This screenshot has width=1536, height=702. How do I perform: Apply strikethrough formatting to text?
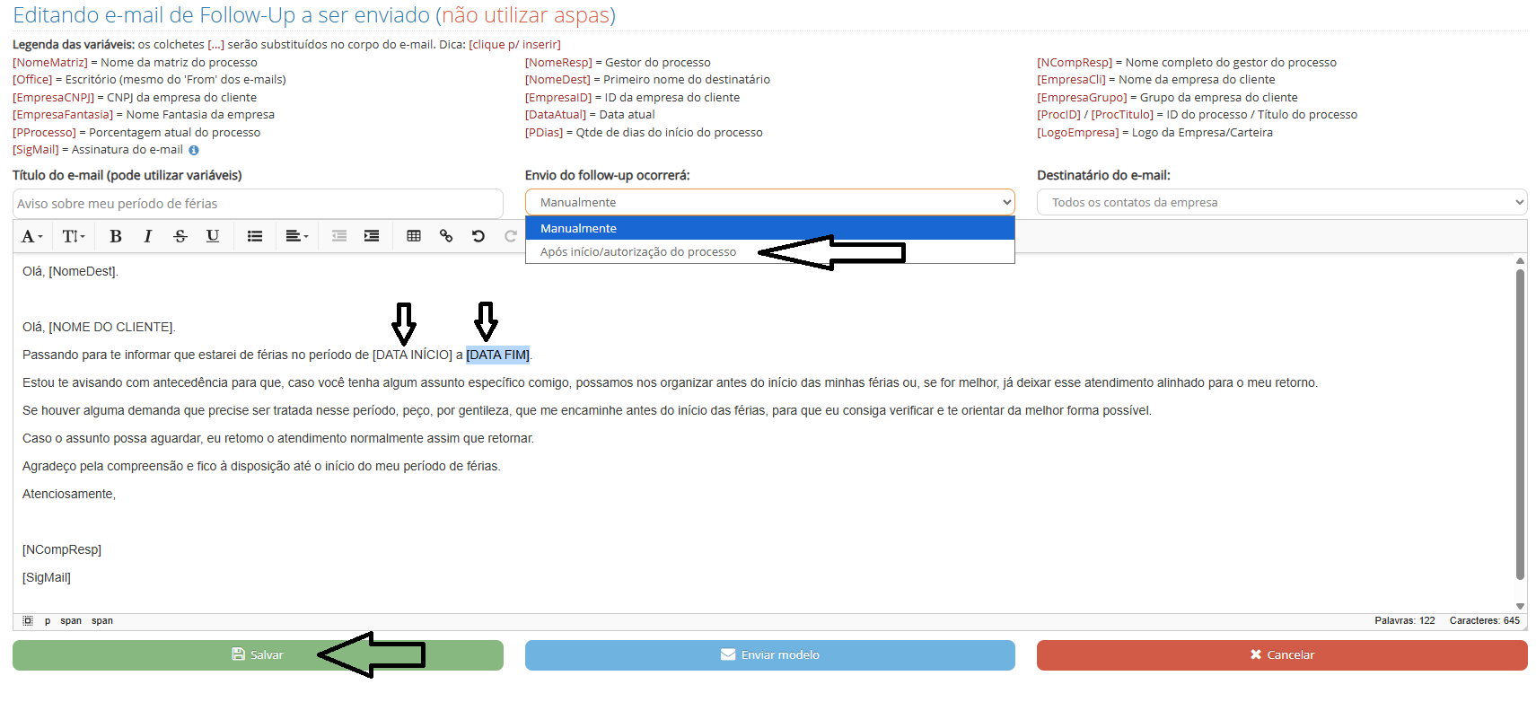click(180, 236)
